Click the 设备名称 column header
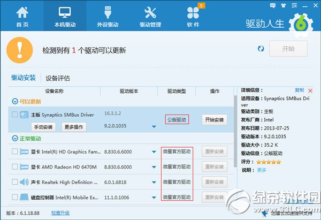The height and width of the screenshot is (220, 321). [54, 91]
